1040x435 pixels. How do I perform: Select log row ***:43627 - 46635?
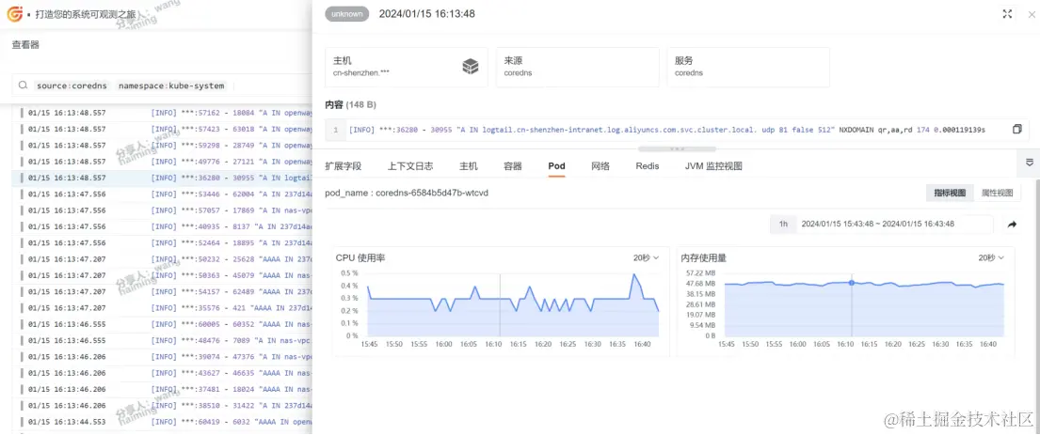click(x=163, y=373)
